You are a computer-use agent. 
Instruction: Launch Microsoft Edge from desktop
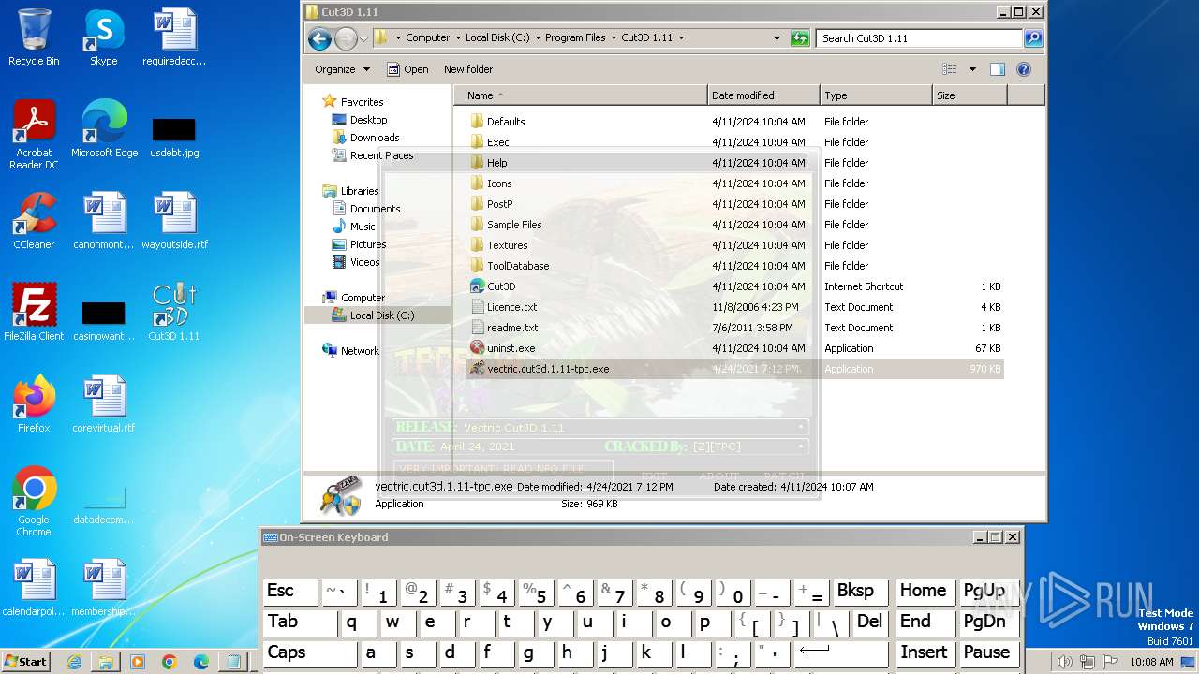point(104,129)
